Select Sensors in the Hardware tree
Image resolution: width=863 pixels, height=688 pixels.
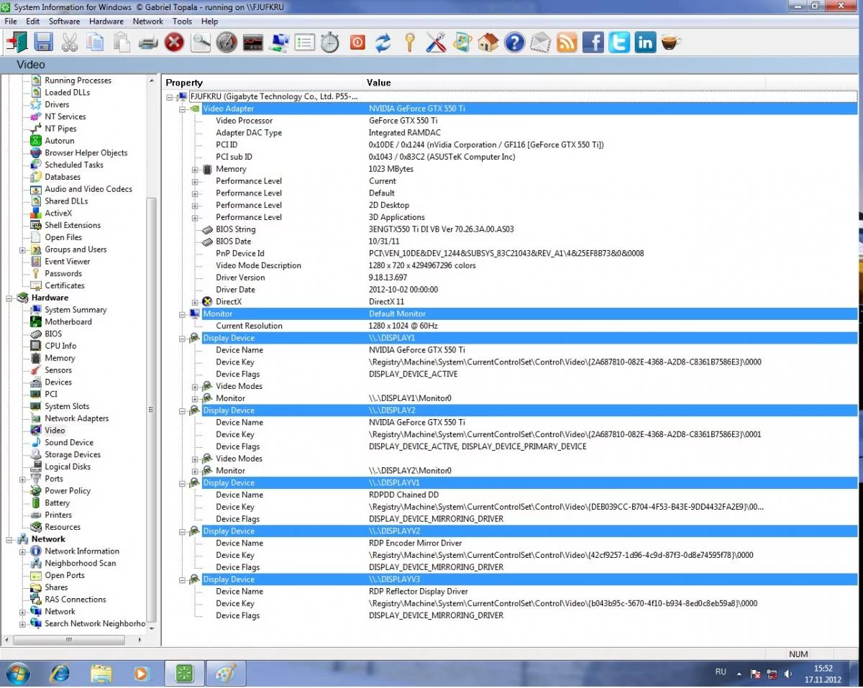pyautogui.click(x=58, y=370)
